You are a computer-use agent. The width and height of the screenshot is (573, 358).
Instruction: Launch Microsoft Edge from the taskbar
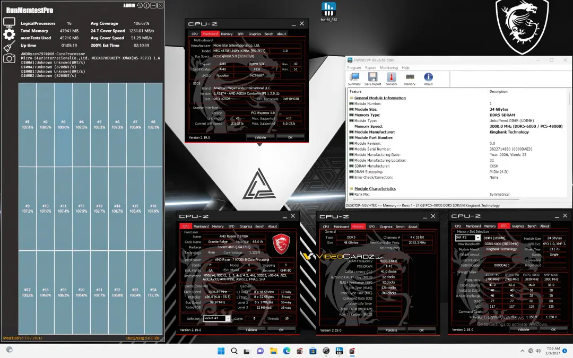click(x=286, y=351)
